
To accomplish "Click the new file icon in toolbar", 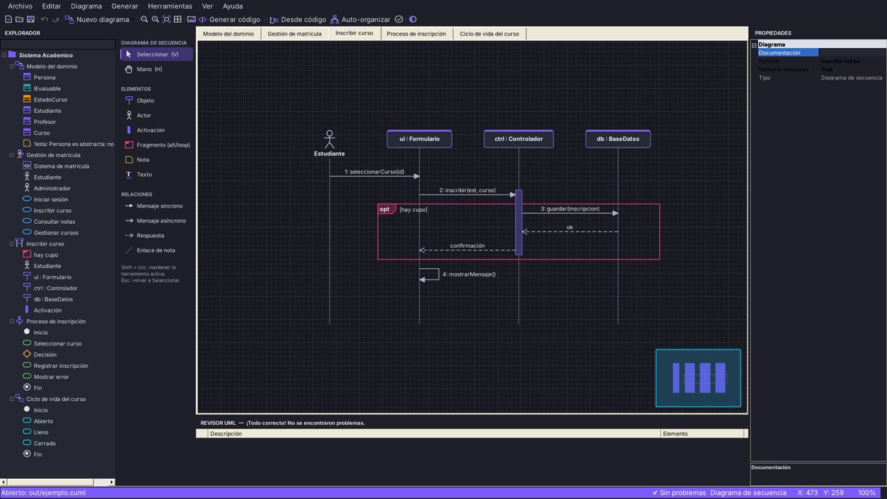I will pyautogui.click(x=8, y=20).
